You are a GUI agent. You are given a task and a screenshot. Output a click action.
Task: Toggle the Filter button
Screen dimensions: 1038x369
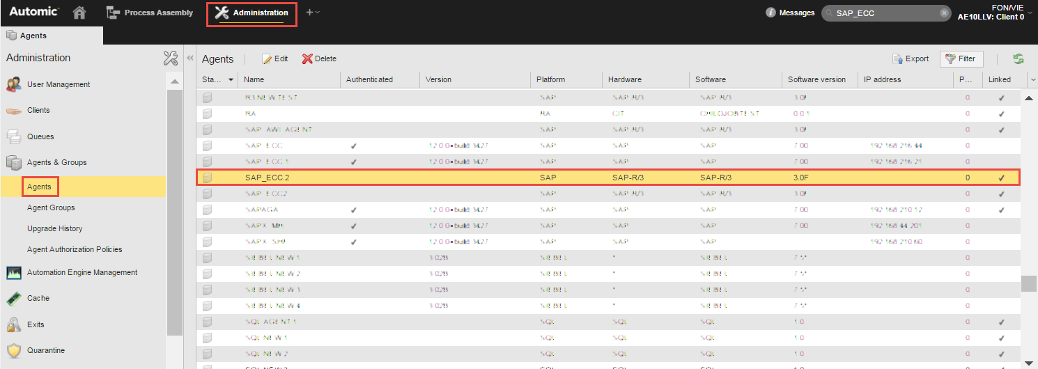pos(961,58)
